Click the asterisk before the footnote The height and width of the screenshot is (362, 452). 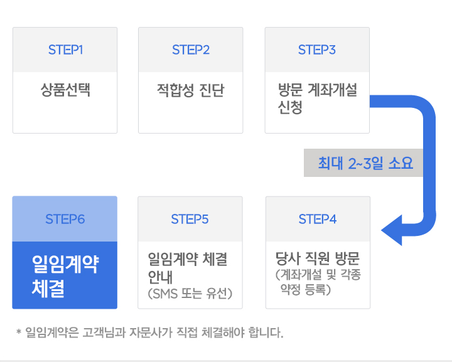pos(19,332)
